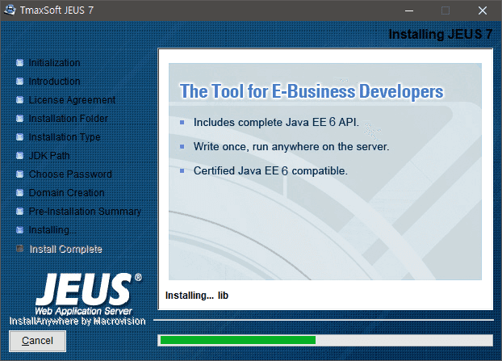Click the Installation Folder step bullet icon
502x361 pixels.
coord(20,119)
